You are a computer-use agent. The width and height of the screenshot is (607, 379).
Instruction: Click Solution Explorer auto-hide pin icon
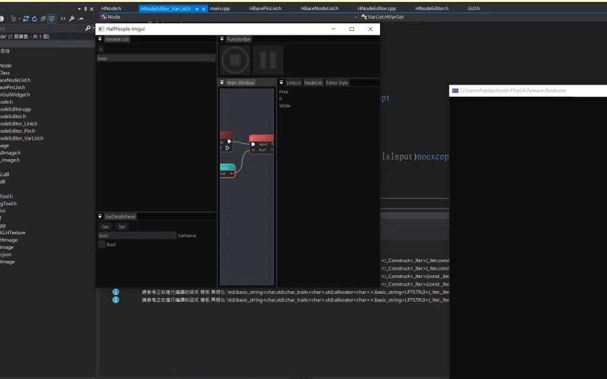pyautogui.click(x=85, y=8)
